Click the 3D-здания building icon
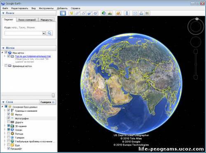The height and width of the screenshot is (153, 206). 12,126
